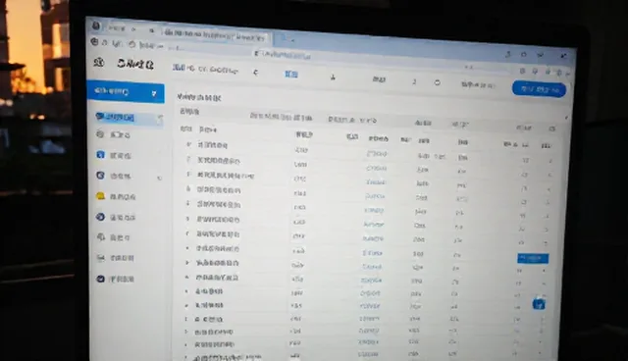This screenshot has width=628, height=361.
Task: Click the blue square icon near the bottom right
Action: click(x=539, y=304)
